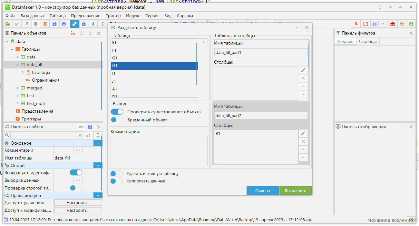
Task: Click the vertical arrows icon in properties panel
Action: click(98, 135)
